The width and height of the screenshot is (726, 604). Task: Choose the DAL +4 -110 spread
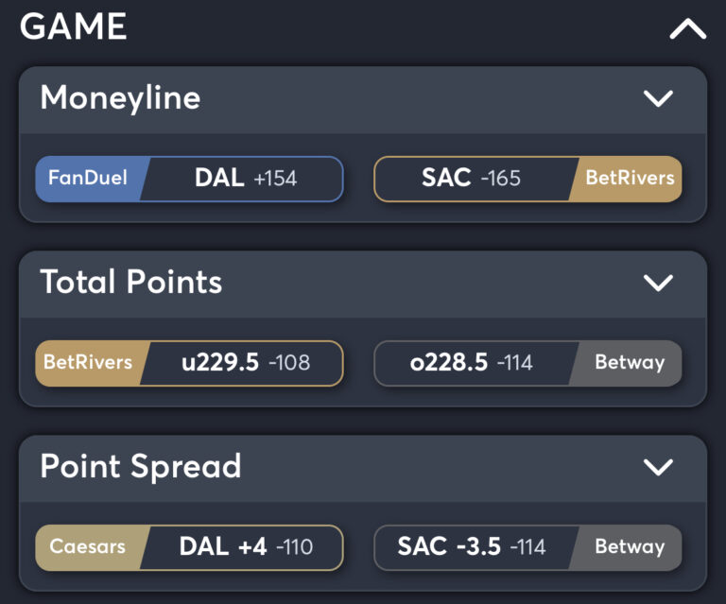coord(245,547)
